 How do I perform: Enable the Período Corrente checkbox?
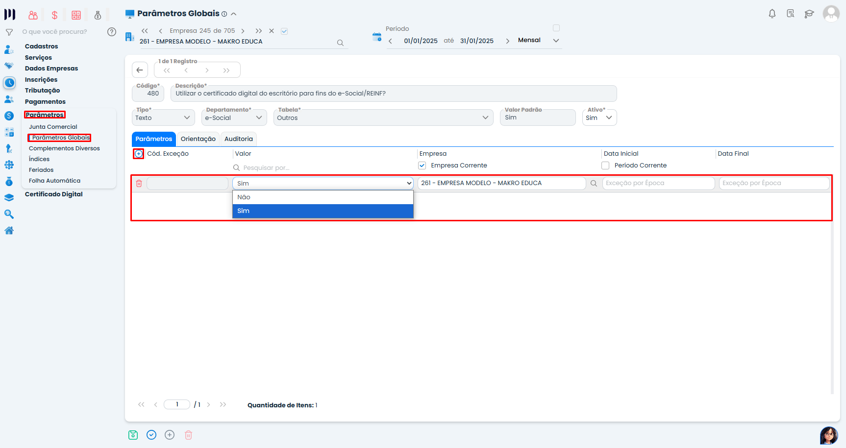click(x=605, y=165)
